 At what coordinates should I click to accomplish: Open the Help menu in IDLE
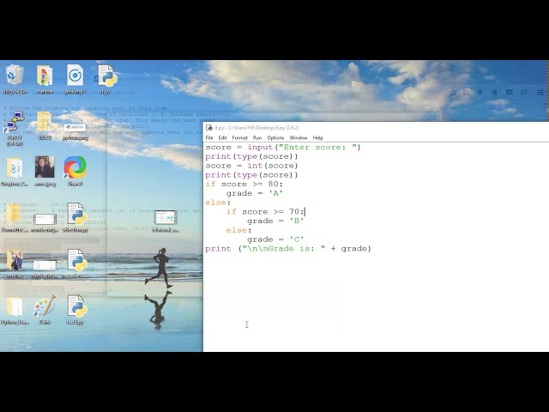318,137
